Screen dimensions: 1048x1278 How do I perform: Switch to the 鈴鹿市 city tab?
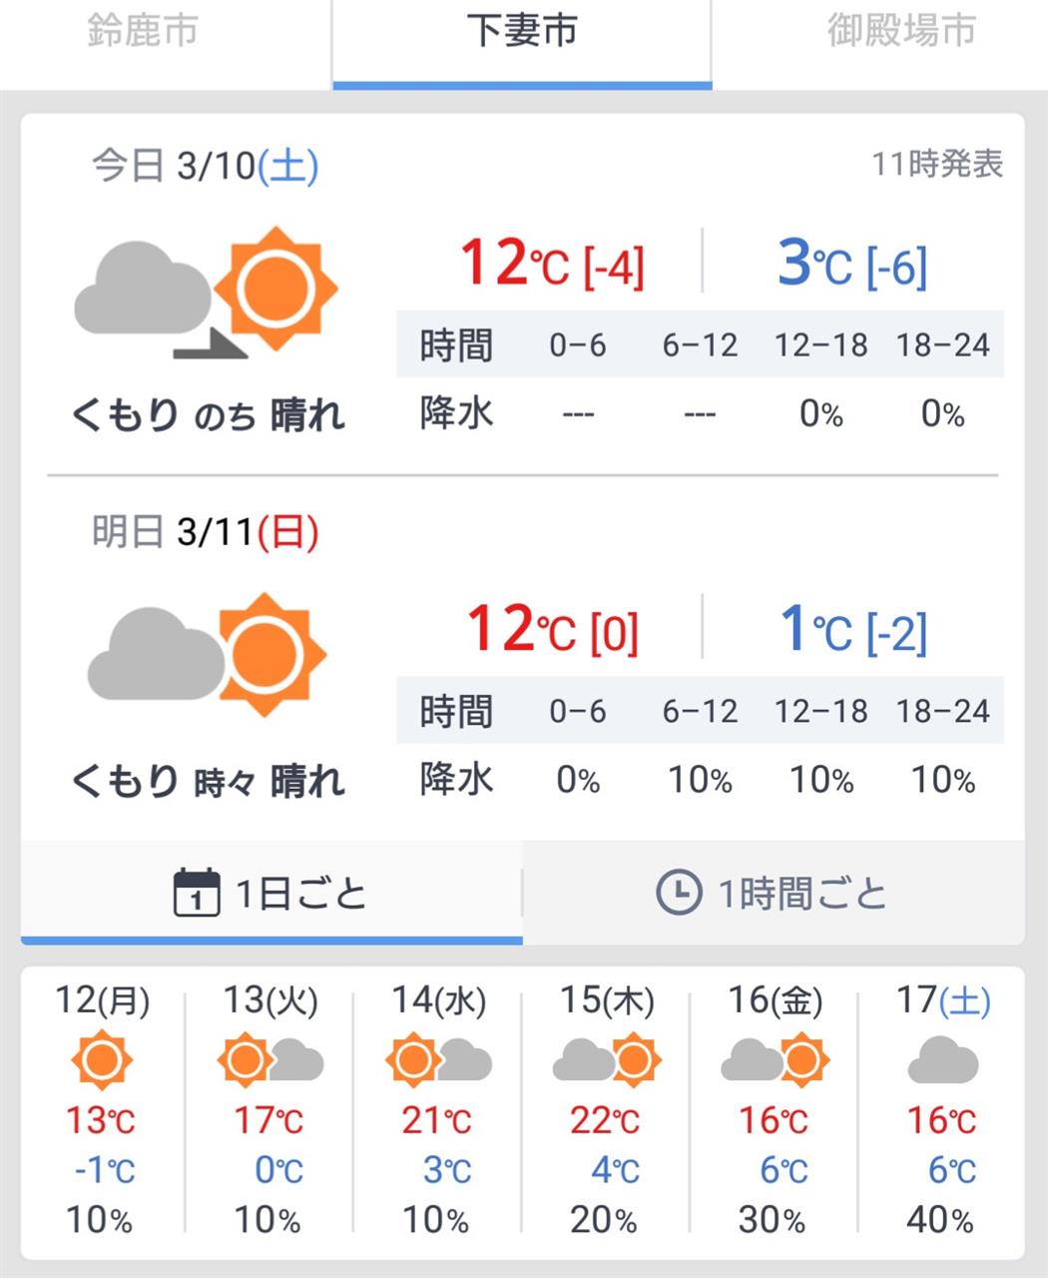click(x=143, y=32)
